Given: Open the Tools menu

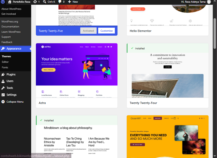Looking at the screenshot, I should click(x=16, y=88).
